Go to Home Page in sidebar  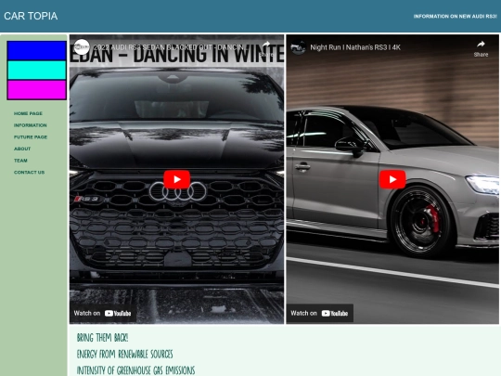pos(28,113)
